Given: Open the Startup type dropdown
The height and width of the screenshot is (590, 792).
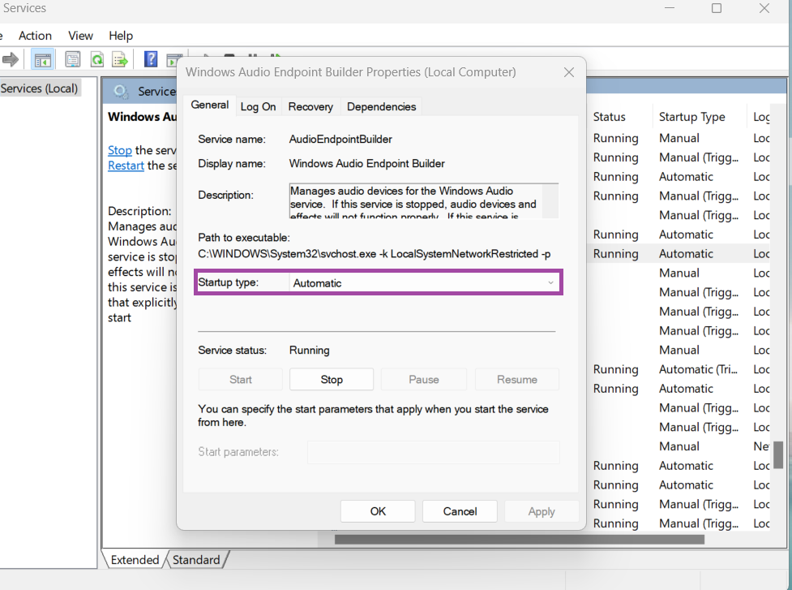Looking at the screenshot, I should [x=424, y=283].
